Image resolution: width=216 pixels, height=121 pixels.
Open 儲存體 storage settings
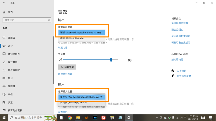point(9,86)
